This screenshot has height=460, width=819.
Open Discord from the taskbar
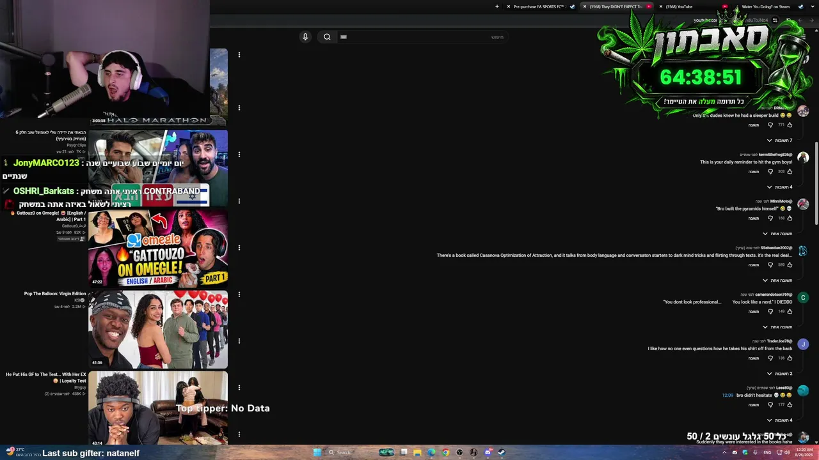pyautogui.click(x=488, y=452)
